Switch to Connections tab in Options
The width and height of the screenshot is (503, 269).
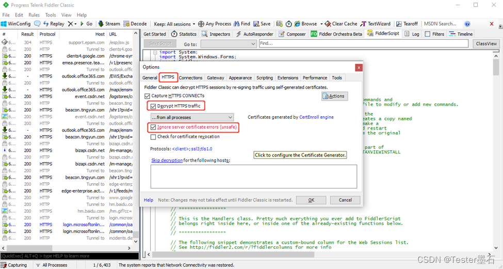(190, 77)
